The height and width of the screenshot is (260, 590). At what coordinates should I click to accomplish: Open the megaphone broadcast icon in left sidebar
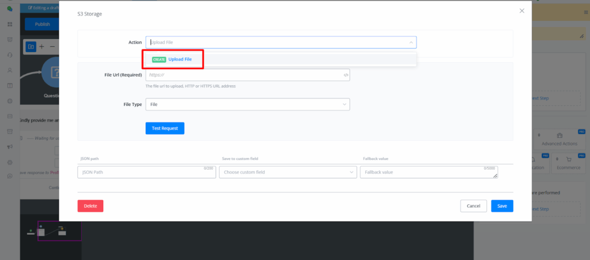point(10,147)
